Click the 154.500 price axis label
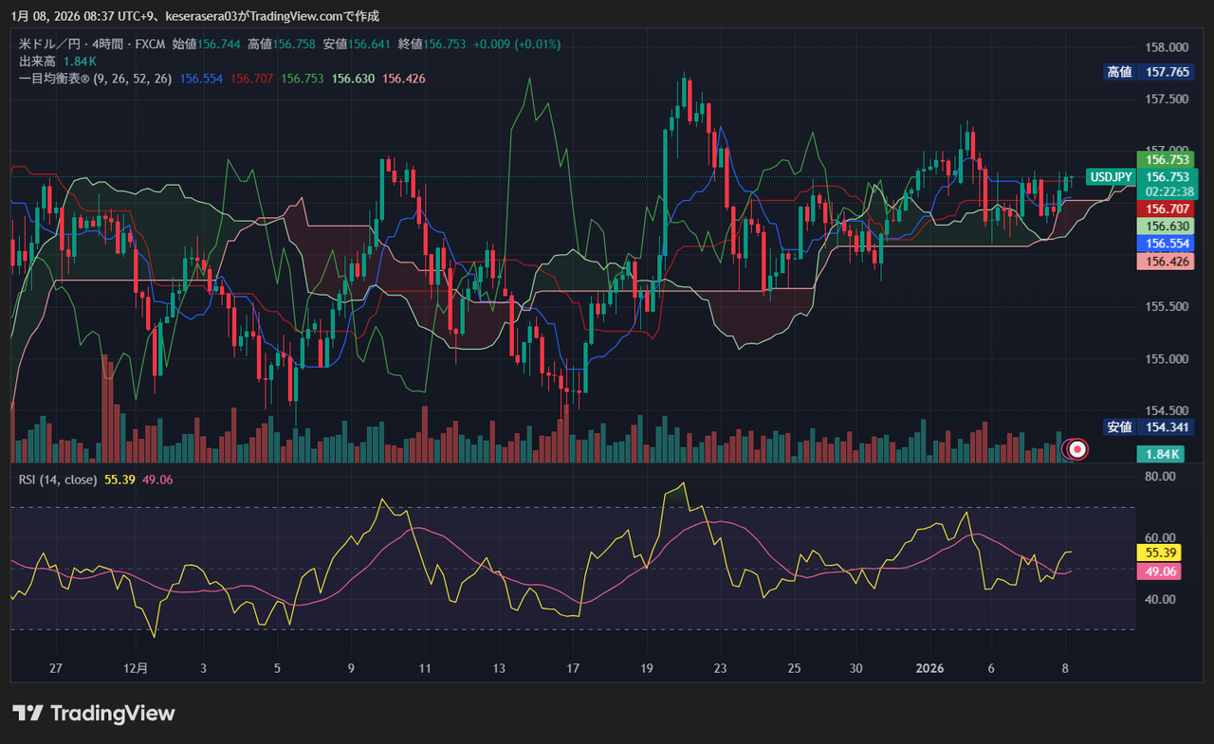Viewport: 1214px width, 744px height. [x=1168, y=411]
